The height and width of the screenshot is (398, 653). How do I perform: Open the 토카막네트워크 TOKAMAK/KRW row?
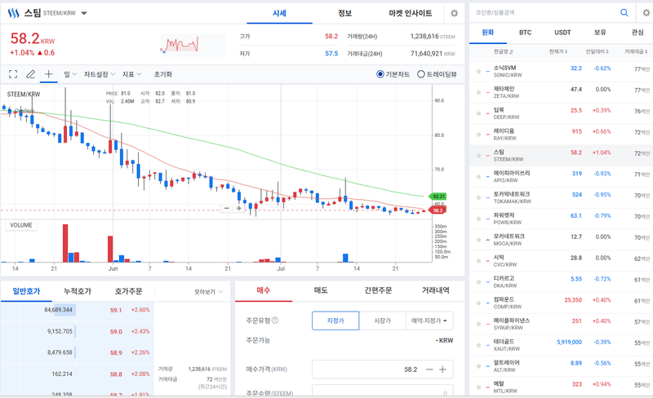[x=561, y=197]
